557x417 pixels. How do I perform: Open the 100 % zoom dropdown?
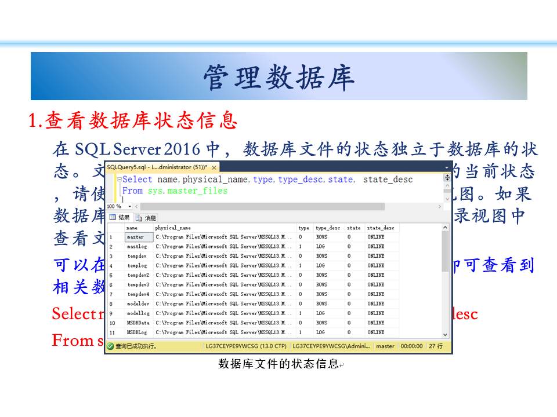point(130,206)
